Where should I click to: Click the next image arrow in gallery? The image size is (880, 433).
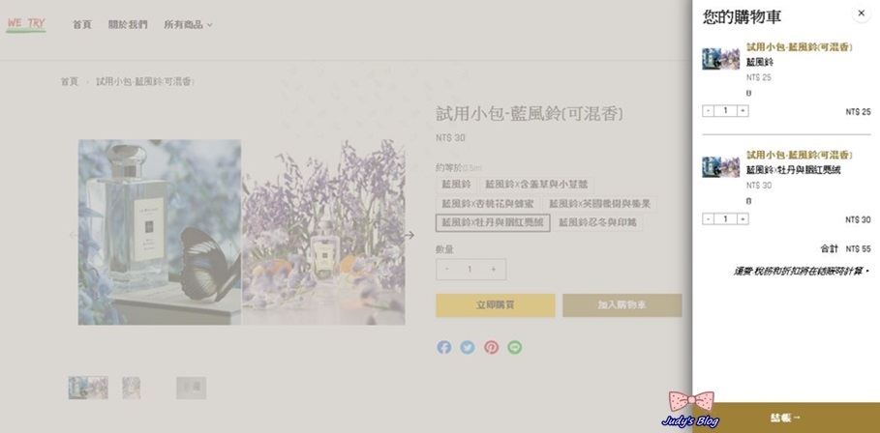(x=410, y=235)
